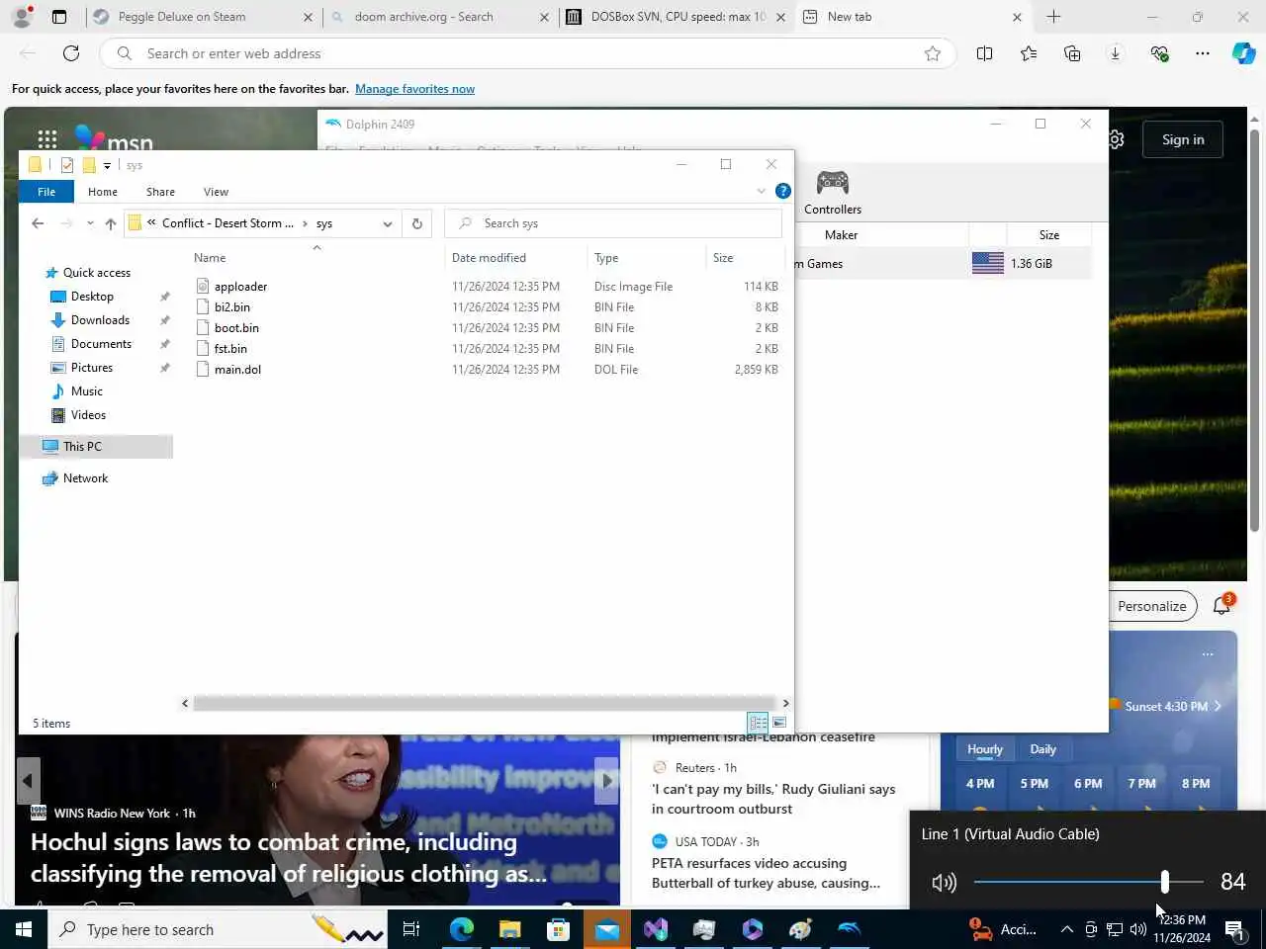This screenshot has height=949, width=1266.
Task: Go to previous news carousel slide
Action: pyautogui.click(x=28, y=781)
